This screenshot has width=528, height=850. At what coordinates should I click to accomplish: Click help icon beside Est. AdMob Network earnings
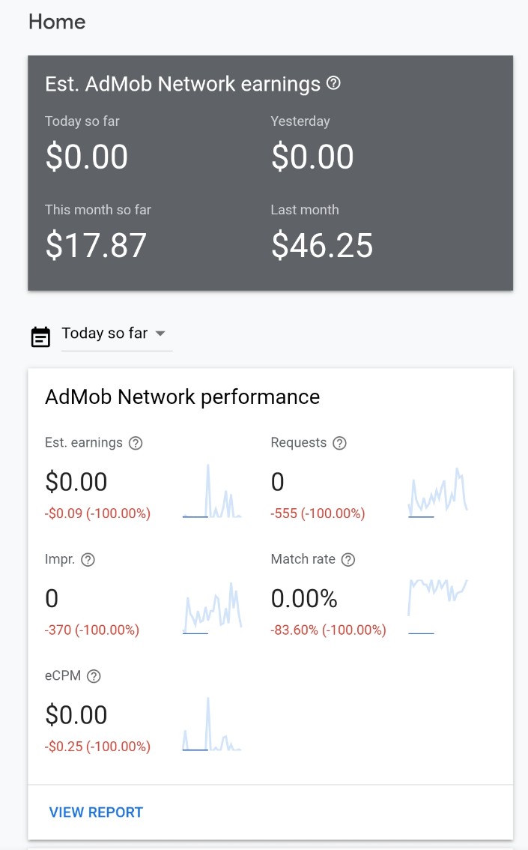(x=334, y=83)
